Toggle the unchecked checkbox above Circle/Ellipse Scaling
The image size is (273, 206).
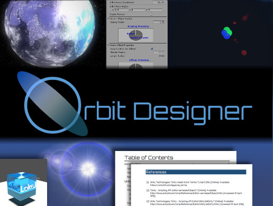151,14
